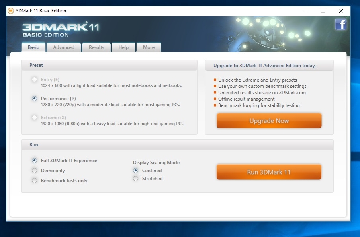Minimize the 3DMark 11 window
The image size is (360, 237).
305,11
